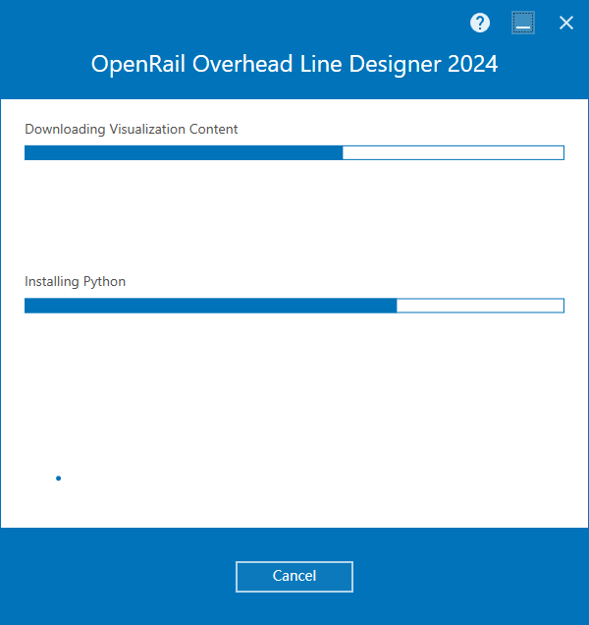Click the Installing Python progress bar
Viewport: 589px width, 625px height.
tap(294, 306)
